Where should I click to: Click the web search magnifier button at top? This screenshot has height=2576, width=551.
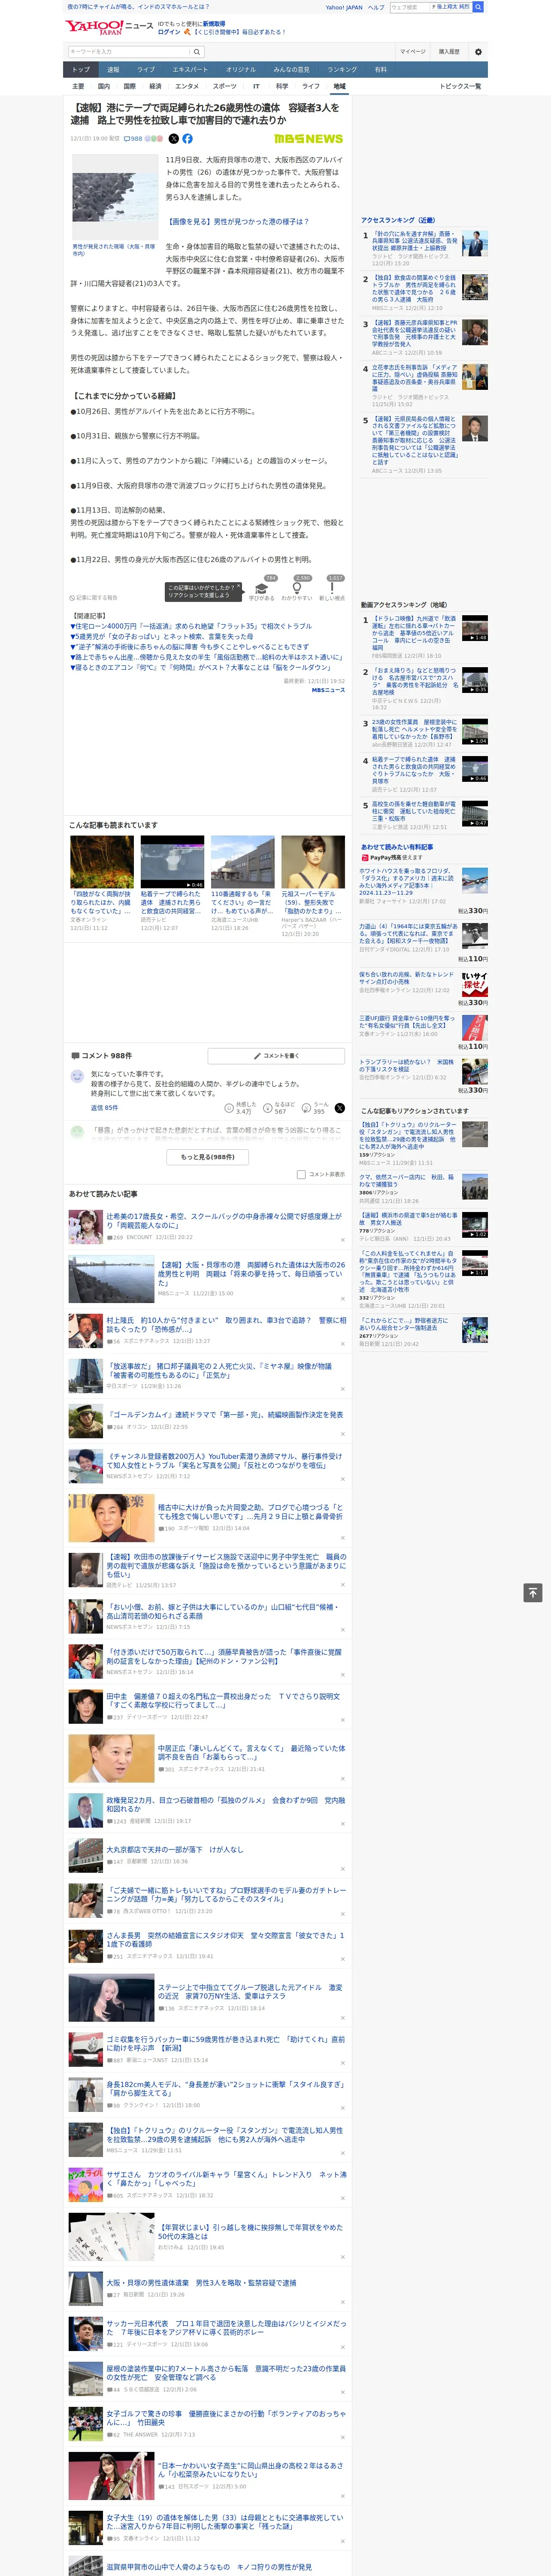tap(478, 7)
